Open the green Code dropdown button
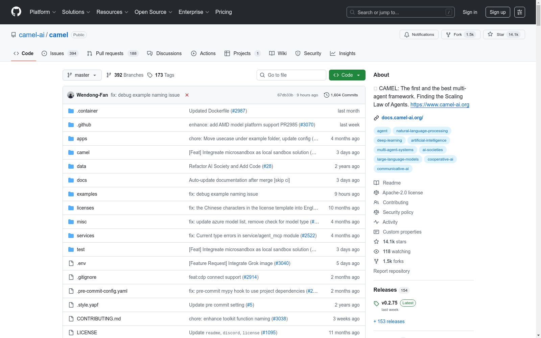The height and width of the screenshot is (338, 541). (347, 75)
